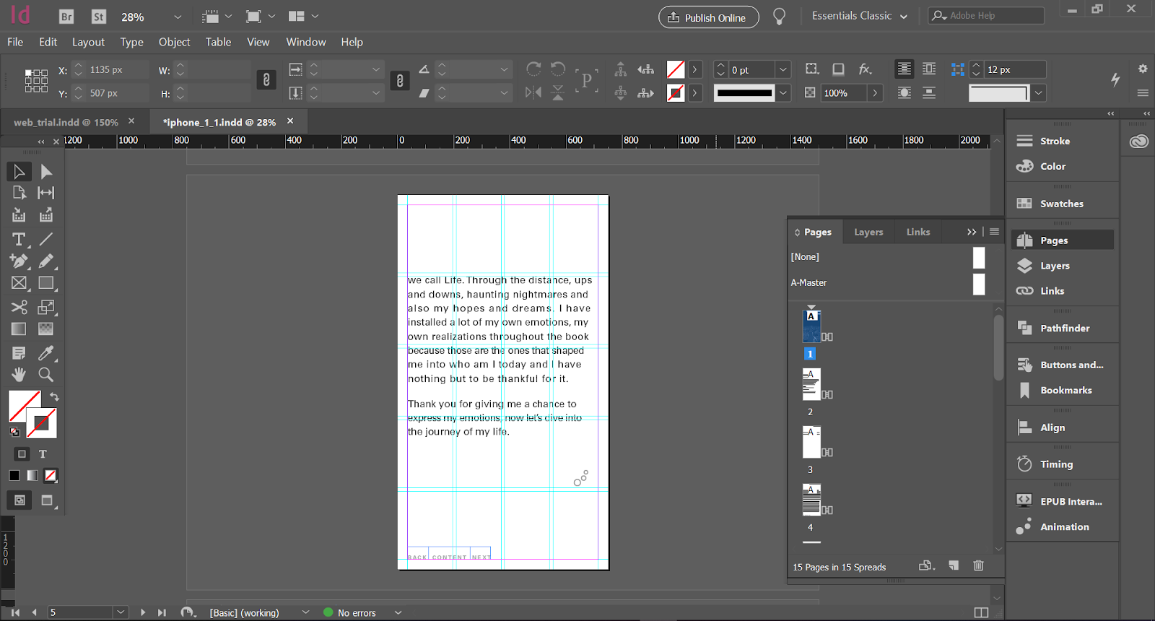Select the Type tool

pos(19,239)
